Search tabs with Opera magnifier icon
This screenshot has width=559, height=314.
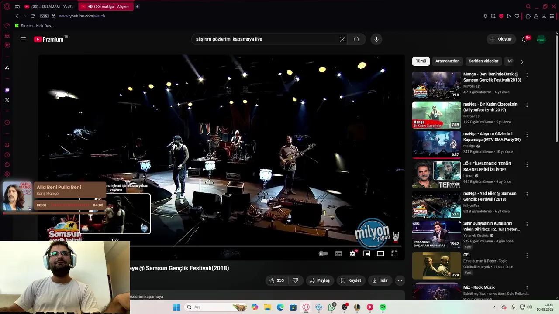point(528,7)
